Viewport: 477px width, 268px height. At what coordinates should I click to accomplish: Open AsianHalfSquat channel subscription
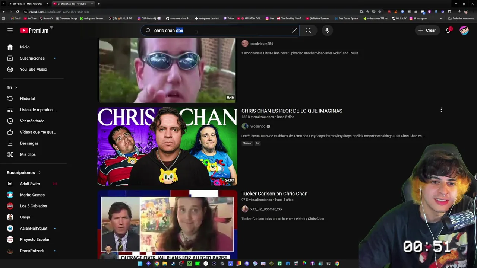(x=34, y=228)
